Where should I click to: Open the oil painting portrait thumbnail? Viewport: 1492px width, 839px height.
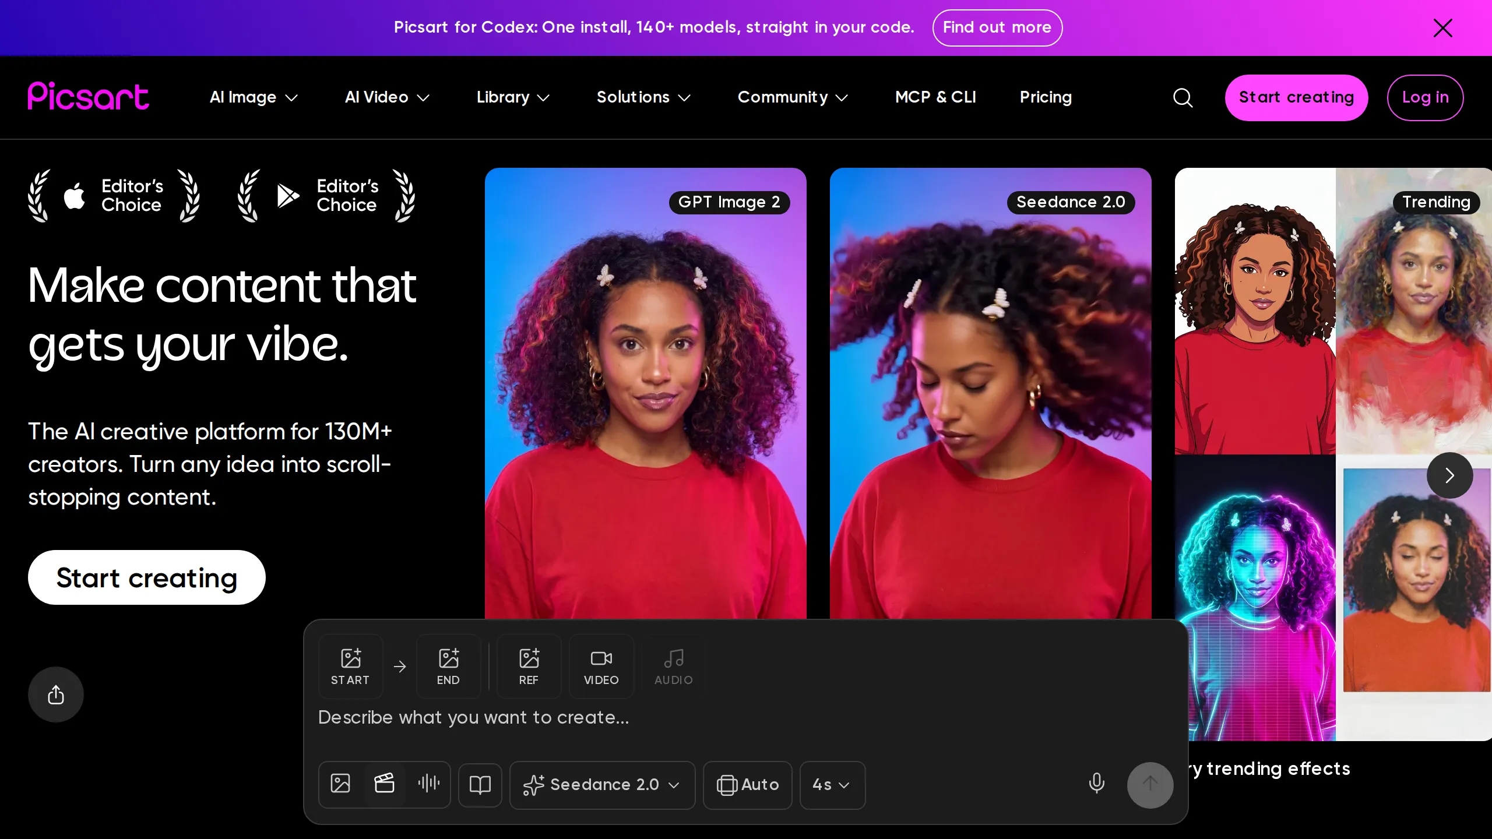1414,311
